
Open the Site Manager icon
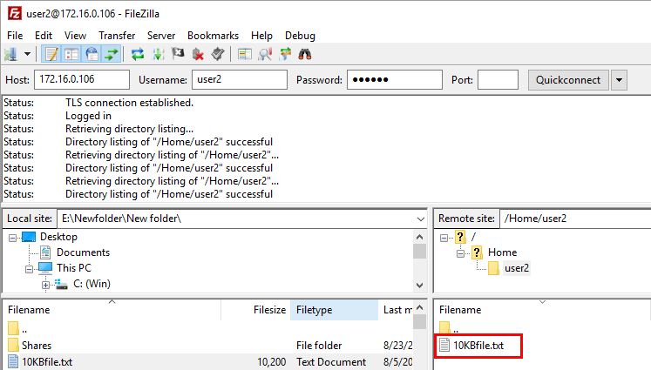click(12, 54)
